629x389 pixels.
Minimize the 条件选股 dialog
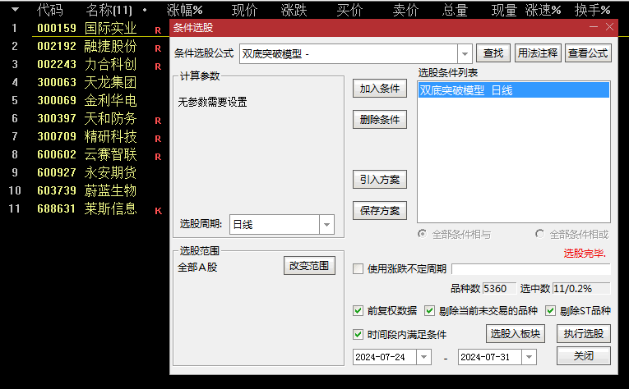point(594,27)
